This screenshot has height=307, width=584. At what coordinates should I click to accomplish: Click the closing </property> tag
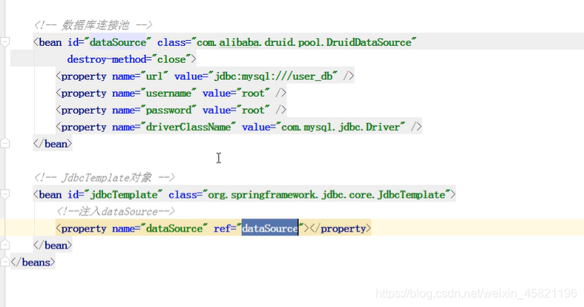click(x=341, y=228)
